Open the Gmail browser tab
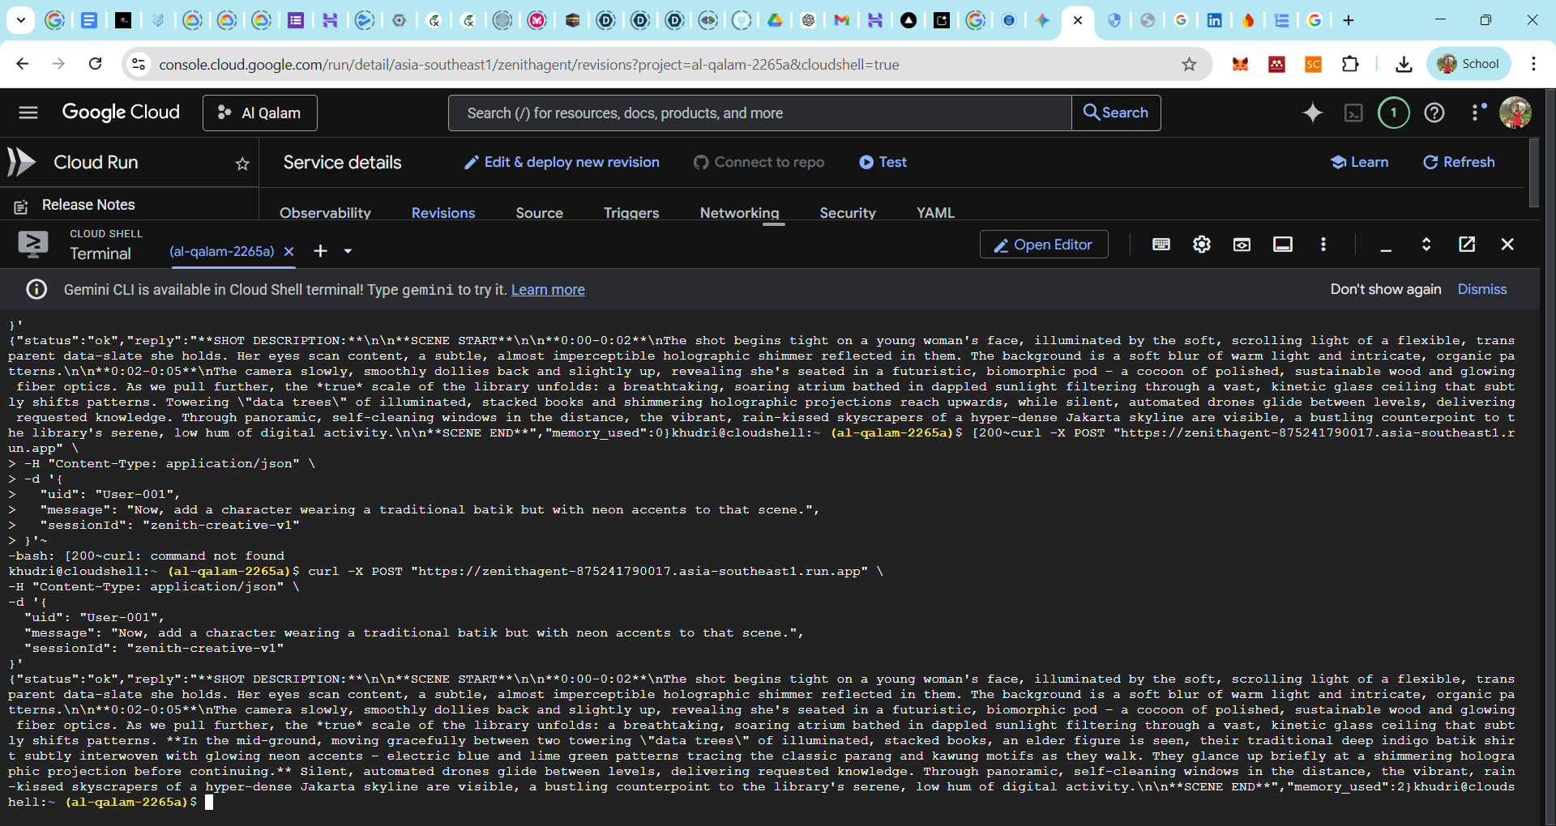 tap(841, 20)
